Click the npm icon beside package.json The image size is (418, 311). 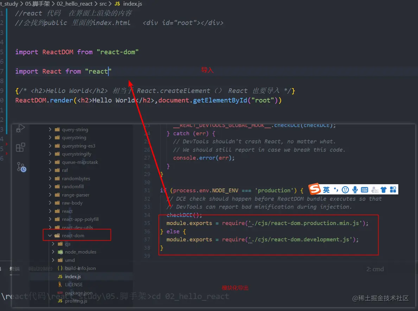60,293
